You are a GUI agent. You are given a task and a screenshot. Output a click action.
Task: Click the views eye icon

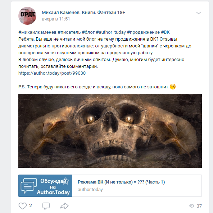click(x=192, y=206)
